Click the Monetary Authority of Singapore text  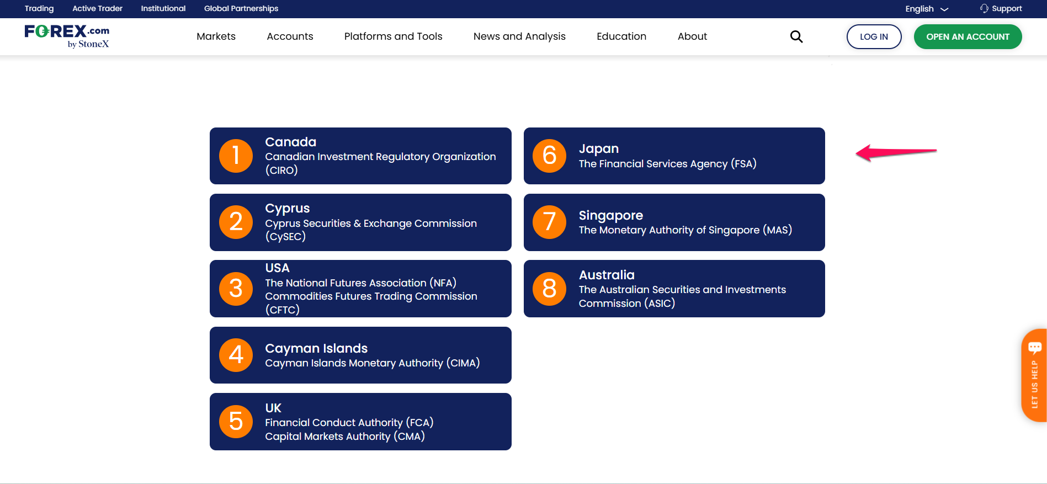[x=685, y=230]
